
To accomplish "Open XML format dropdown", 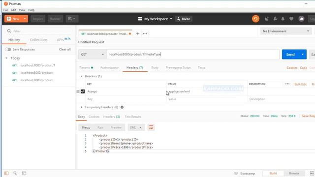I will (x=136, y=127).
